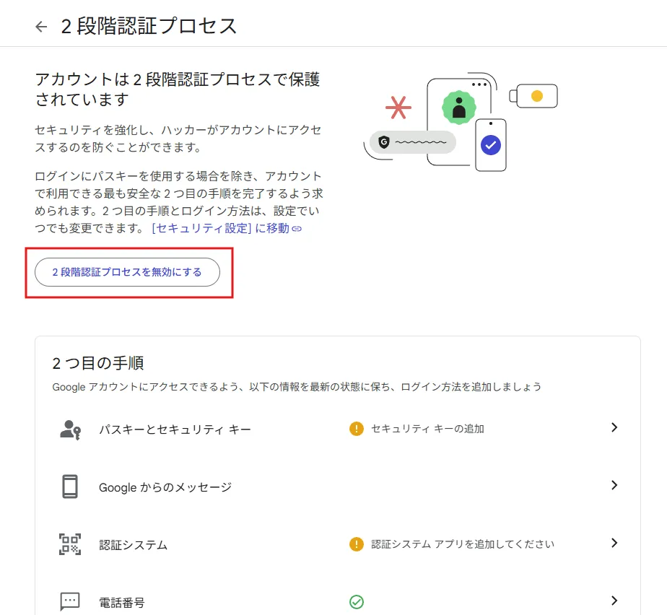667x615 pixels.
Task: Click the green checkmark in the 電話番号 row
Action: [x=357, y=602]
